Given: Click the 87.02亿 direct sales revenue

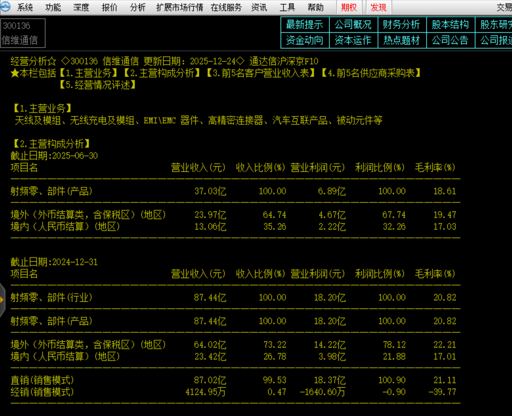Looking at the screenshot, I should (x=210, y=380).
